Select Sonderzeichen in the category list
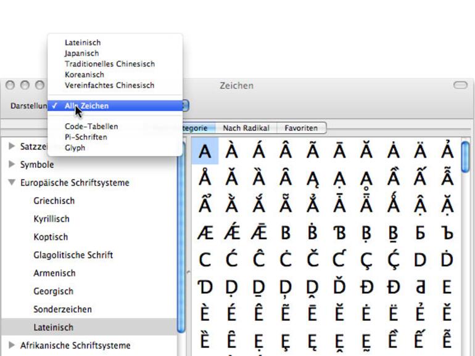 pos(62,309)
